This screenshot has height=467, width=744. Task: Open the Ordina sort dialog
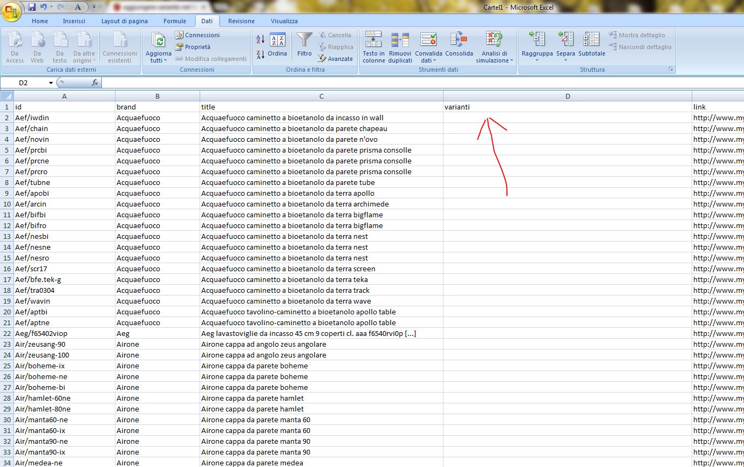(x=277, y=45)
